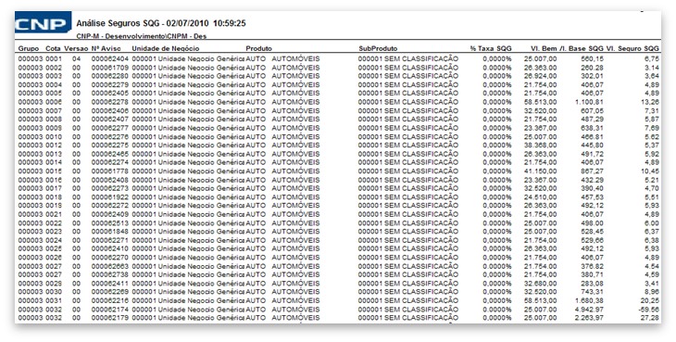This screenshot has width=676, height=342.
Task: Click aviso number 000062513
Action: pos(110,223)
